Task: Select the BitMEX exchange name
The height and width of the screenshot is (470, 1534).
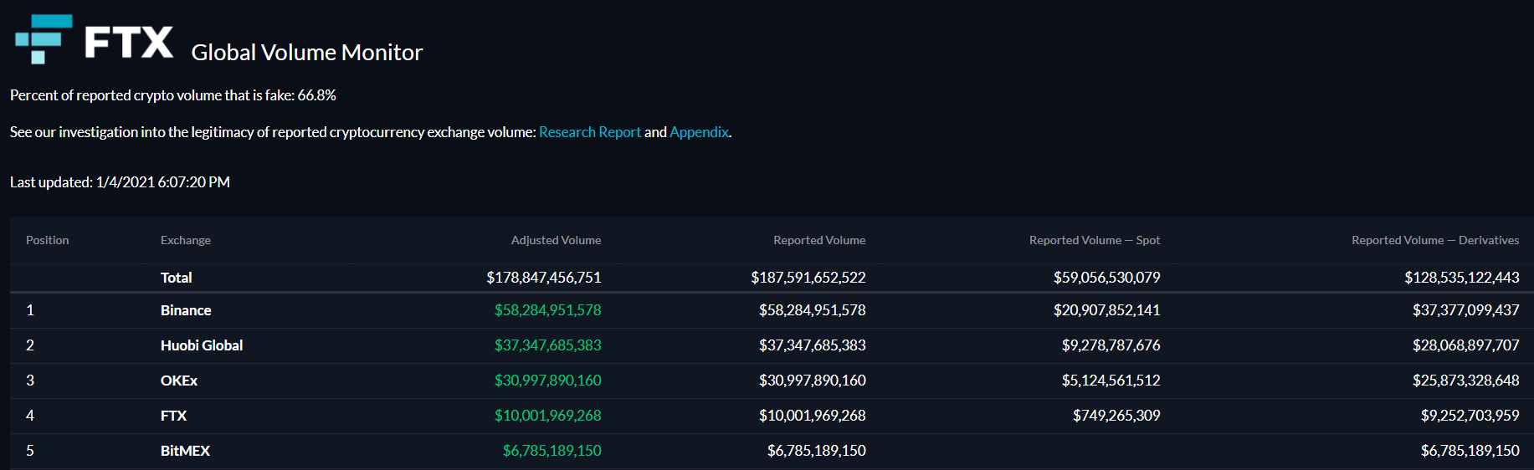Action: (185, 451)
